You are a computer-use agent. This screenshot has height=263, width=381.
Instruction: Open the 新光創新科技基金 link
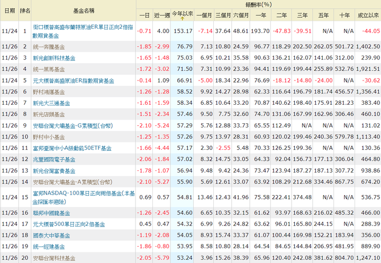(x=54, y=58)
